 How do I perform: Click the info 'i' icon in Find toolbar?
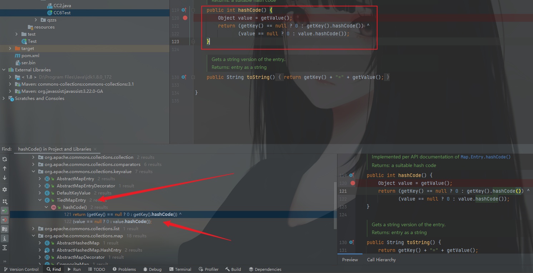pos(5,238)
